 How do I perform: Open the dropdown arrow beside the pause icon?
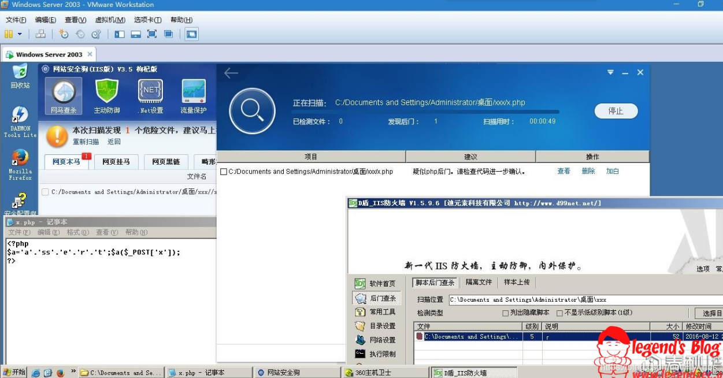[x=20, y=34]
